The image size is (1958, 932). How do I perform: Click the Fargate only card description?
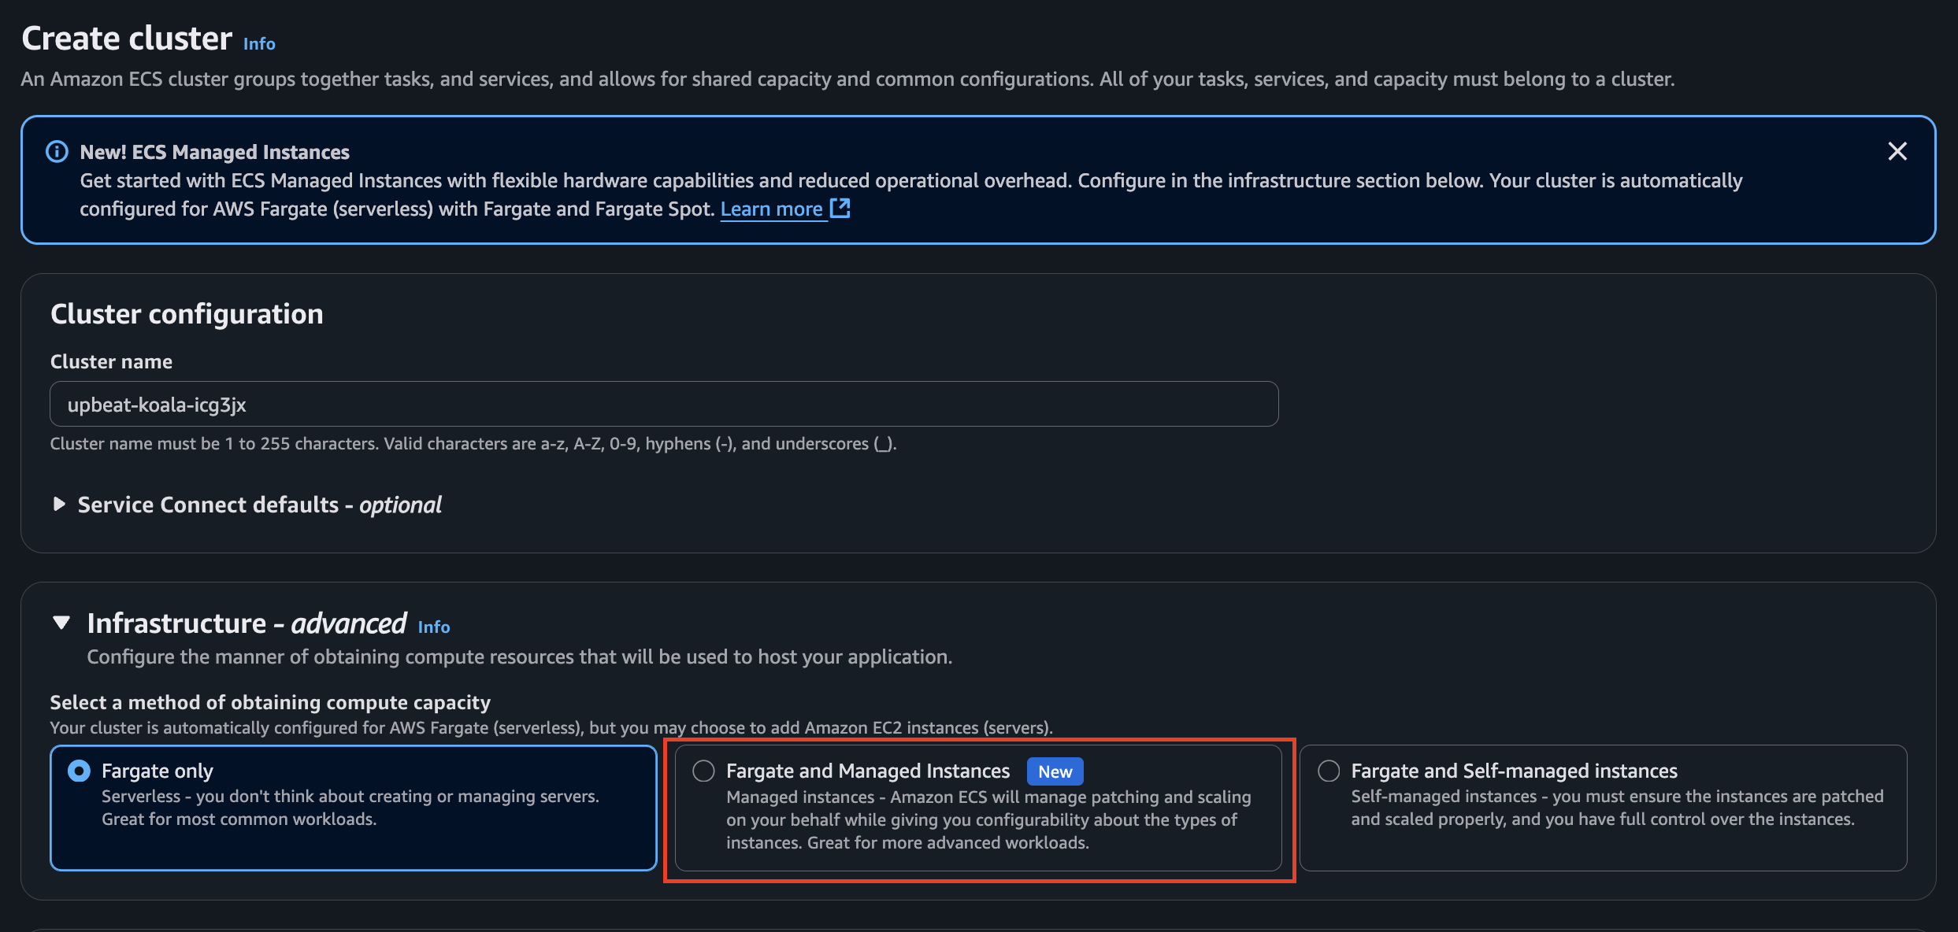coord(350,808)
